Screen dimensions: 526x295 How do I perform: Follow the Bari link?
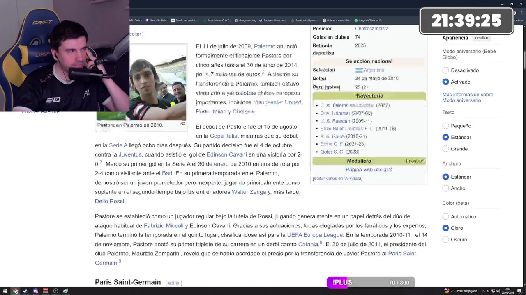pos(167,173)
